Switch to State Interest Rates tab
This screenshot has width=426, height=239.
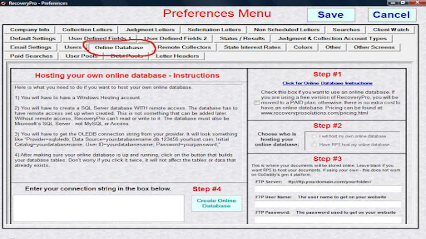coord(252,47)
